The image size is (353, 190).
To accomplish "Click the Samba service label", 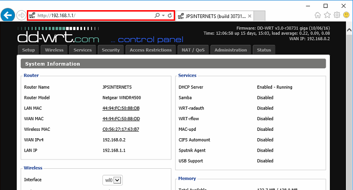I will [185, 98].
